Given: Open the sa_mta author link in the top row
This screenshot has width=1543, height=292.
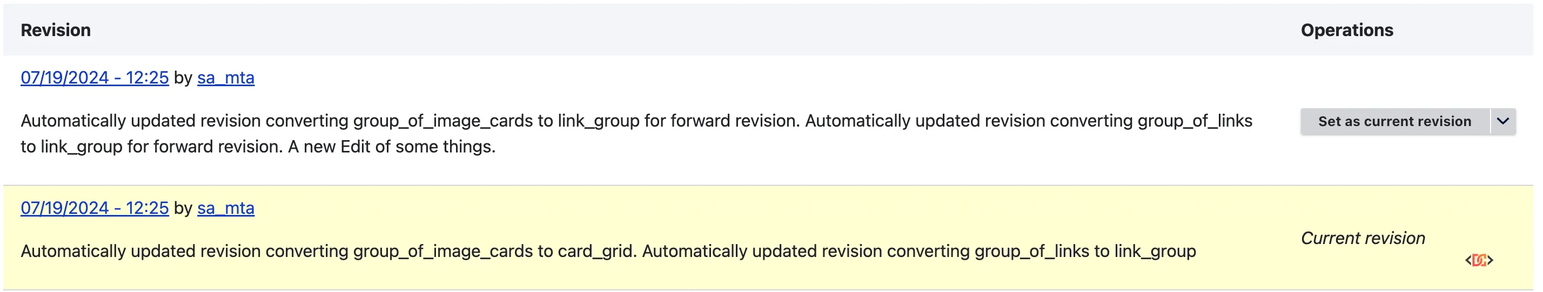Looking at the screenshot, I should click(x=226, y=78).
